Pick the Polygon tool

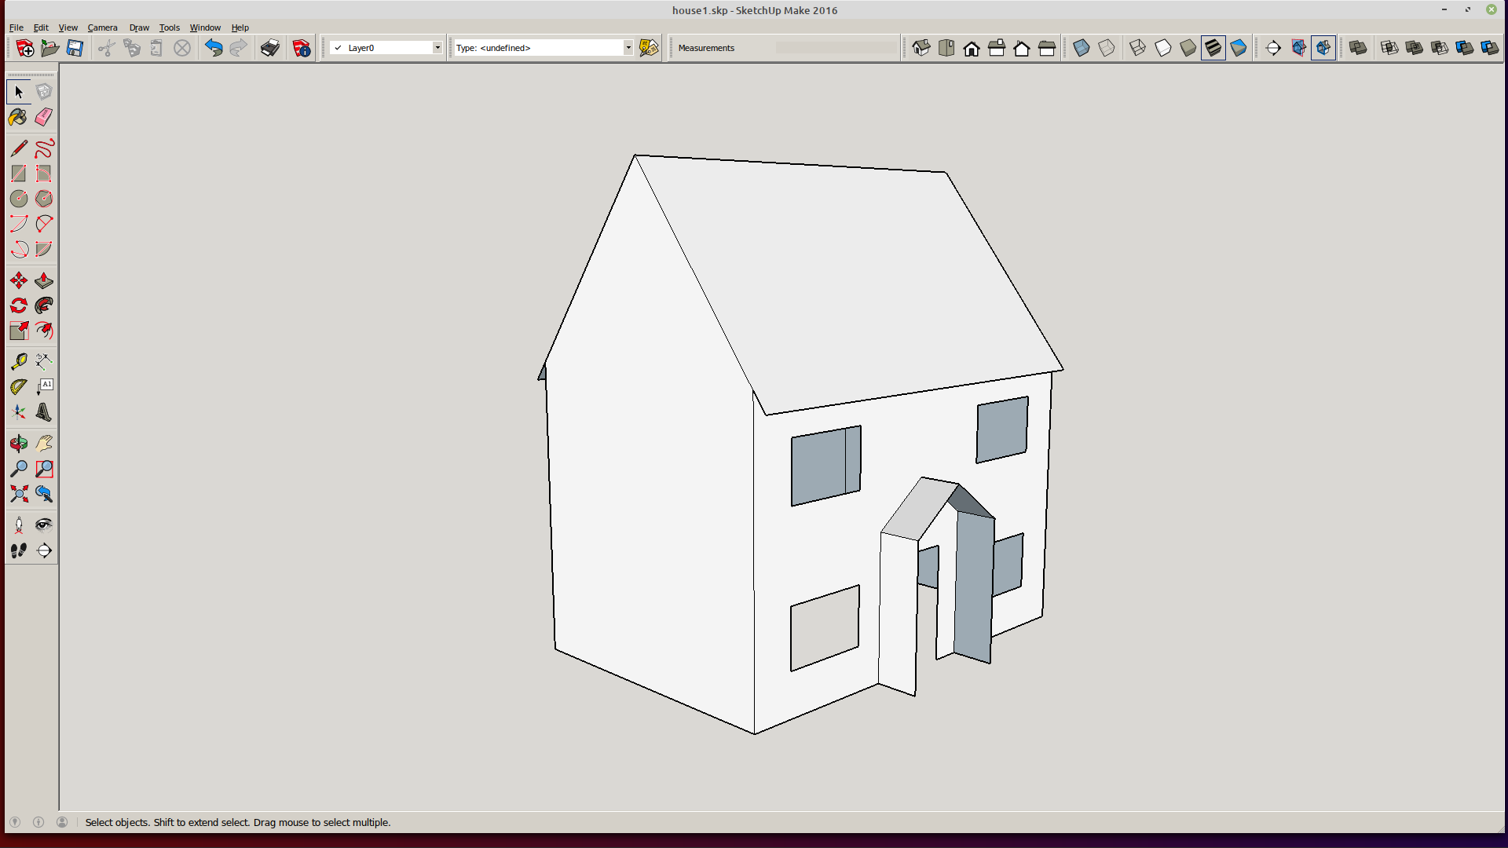click(44, 199)
